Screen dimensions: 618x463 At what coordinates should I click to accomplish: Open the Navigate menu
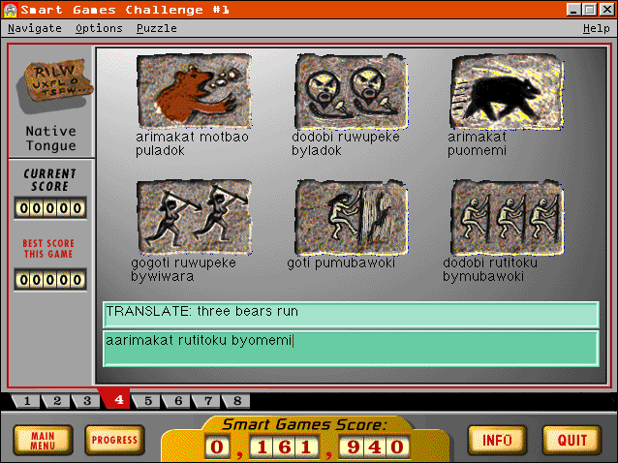[33, 28]
